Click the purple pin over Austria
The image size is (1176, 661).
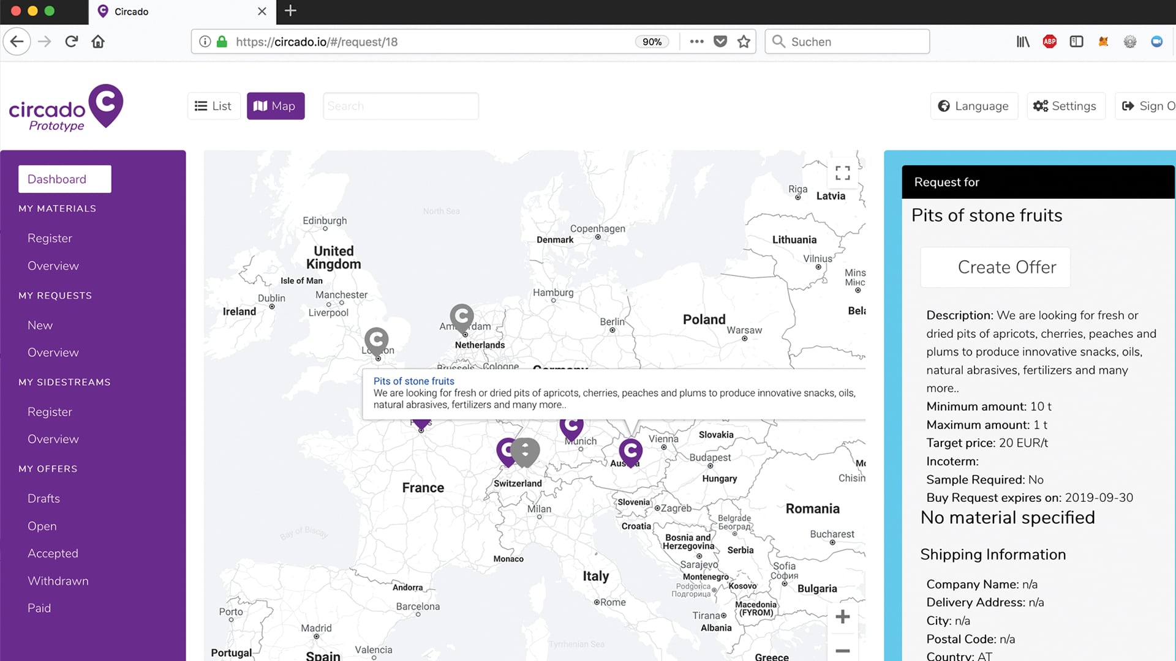click(x=630, y=451)
